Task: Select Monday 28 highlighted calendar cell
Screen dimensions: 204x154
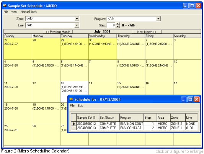Action: pos(46,49)
